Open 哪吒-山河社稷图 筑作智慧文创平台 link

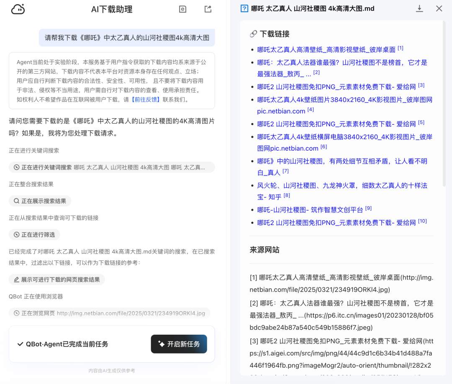pyautogui.click(x=310, y=210)
